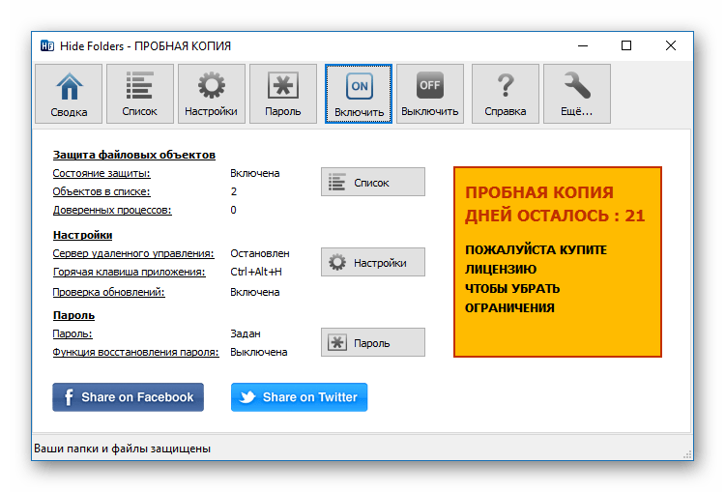Open the Проверка обновлений link
This screenshot has height=492, width=725.
[108, 292]
